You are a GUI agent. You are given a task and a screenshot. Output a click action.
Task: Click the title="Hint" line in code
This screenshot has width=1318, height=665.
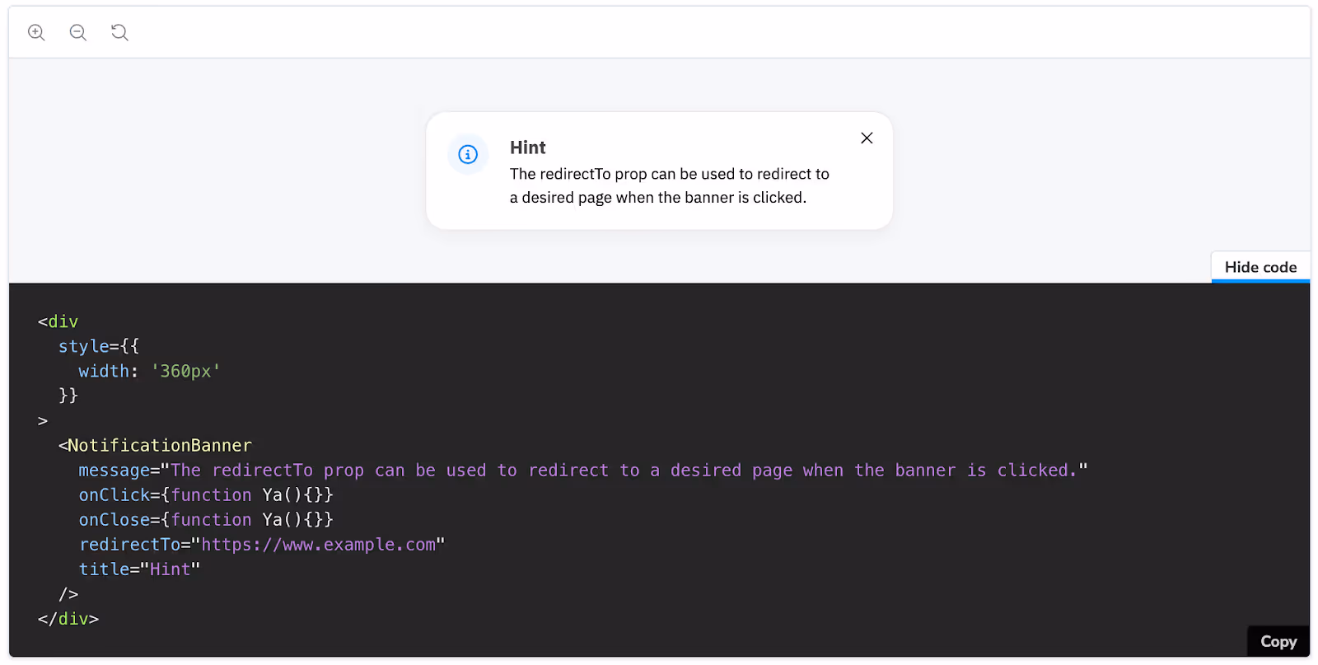coord(139,569)
